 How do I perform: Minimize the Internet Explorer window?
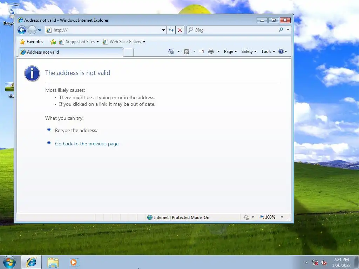click(262, 20)
